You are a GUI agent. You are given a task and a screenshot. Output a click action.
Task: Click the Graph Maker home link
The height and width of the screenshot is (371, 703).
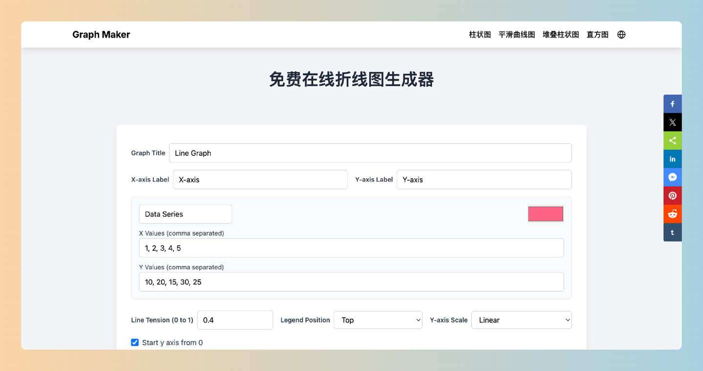101,34
